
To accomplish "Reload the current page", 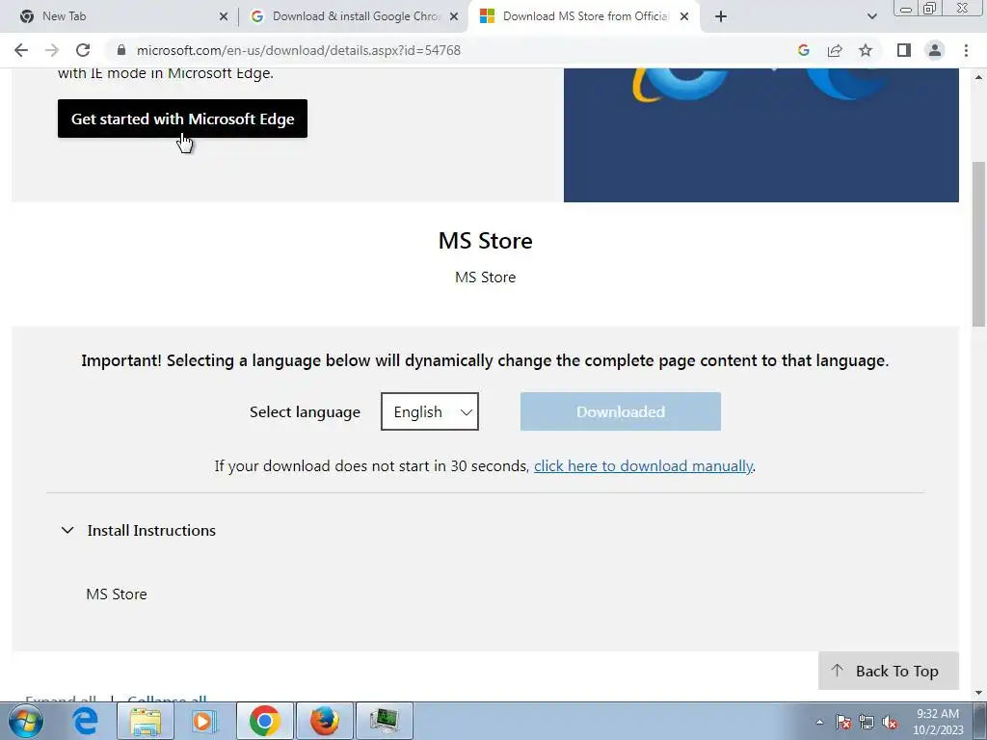I will pos(83,50).
